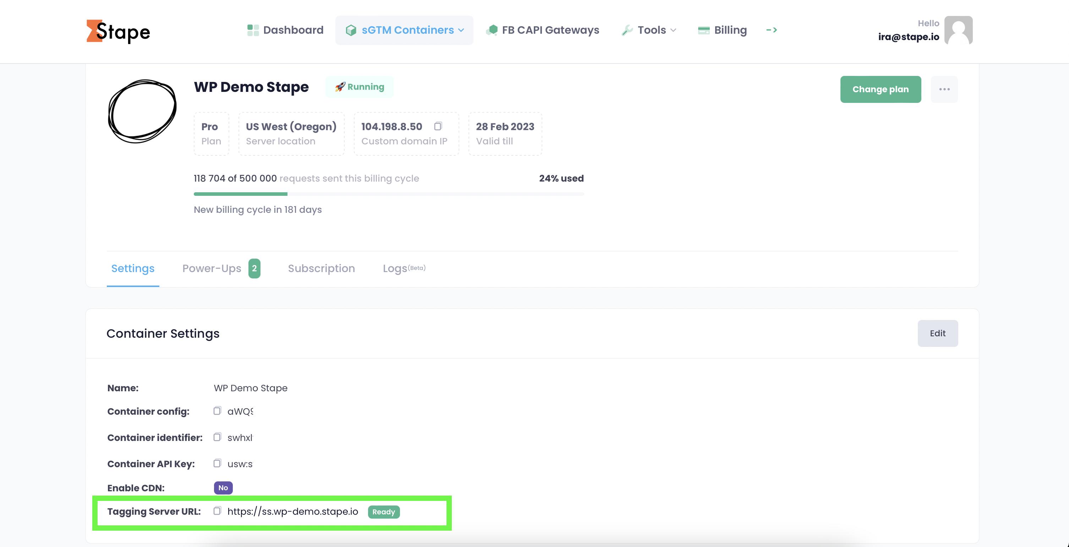Open the FB CAPI Gateways menu
Image resolution: width=1069 pixels, height=547 pixels.
point(542,30)
